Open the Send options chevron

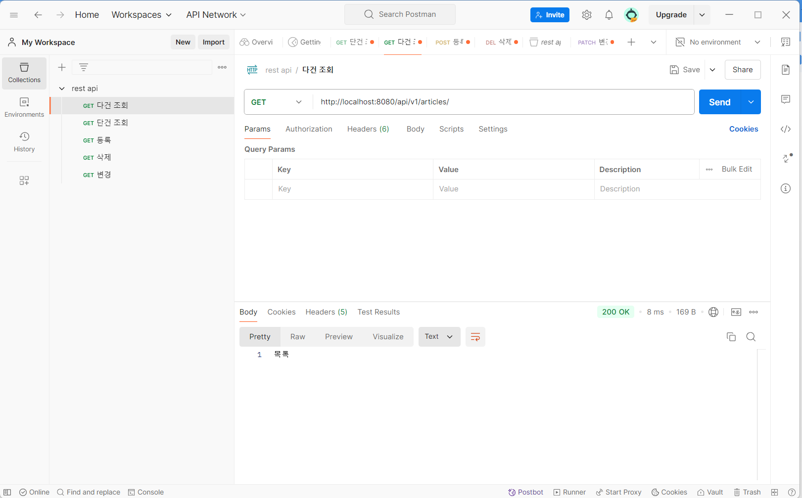pyautogui.click(x=751, y=102)
